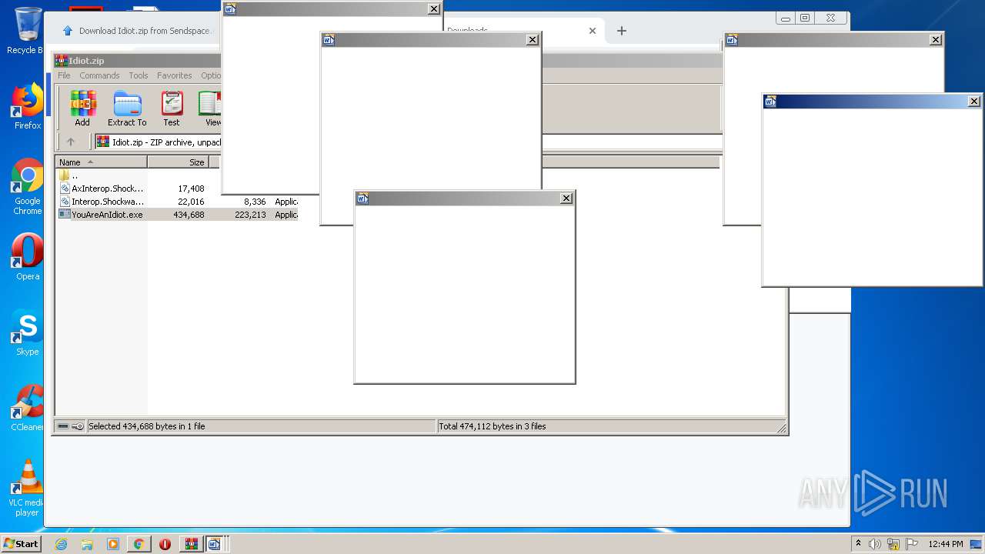Click the lowest center popup's title icon
The height and width of the screenshot is (554, 985).
point(362,199)
